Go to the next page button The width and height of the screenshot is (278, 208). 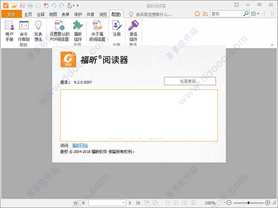click(130, 203)
